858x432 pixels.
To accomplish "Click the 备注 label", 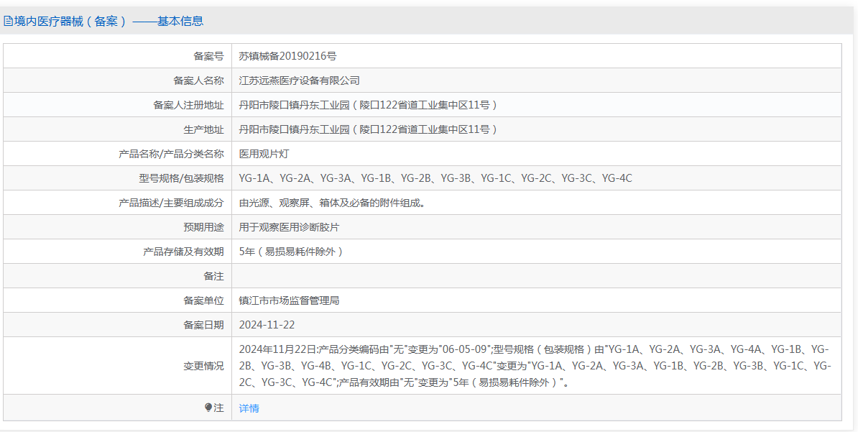I will click(213, 276).
